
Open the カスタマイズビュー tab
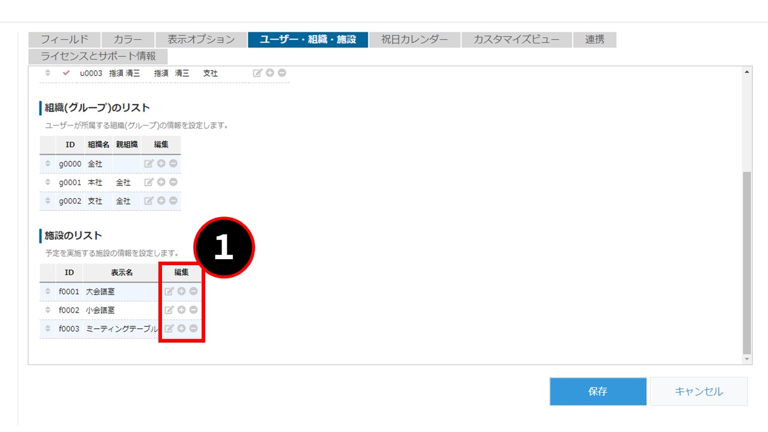517,40
